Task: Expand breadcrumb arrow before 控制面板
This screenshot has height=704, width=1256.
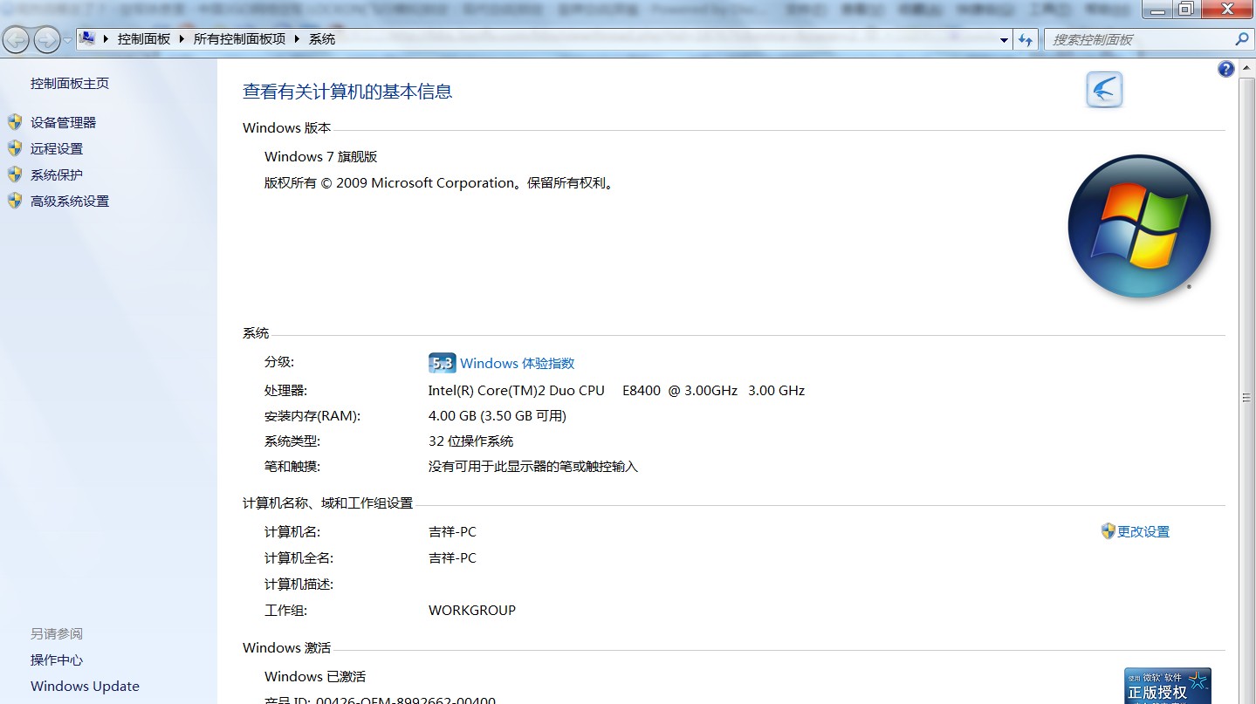Action: coord(106,39)
